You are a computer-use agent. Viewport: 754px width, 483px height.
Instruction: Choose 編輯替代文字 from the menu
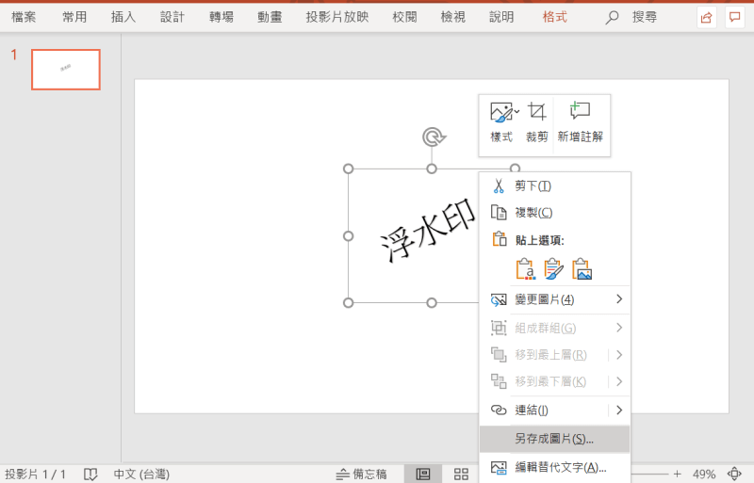(555, 467)
